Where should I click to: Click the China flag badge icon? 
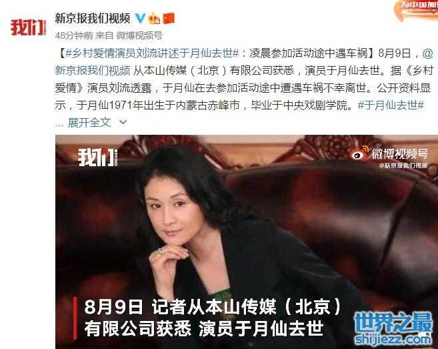pyautogui.click(x=169, y=19)
